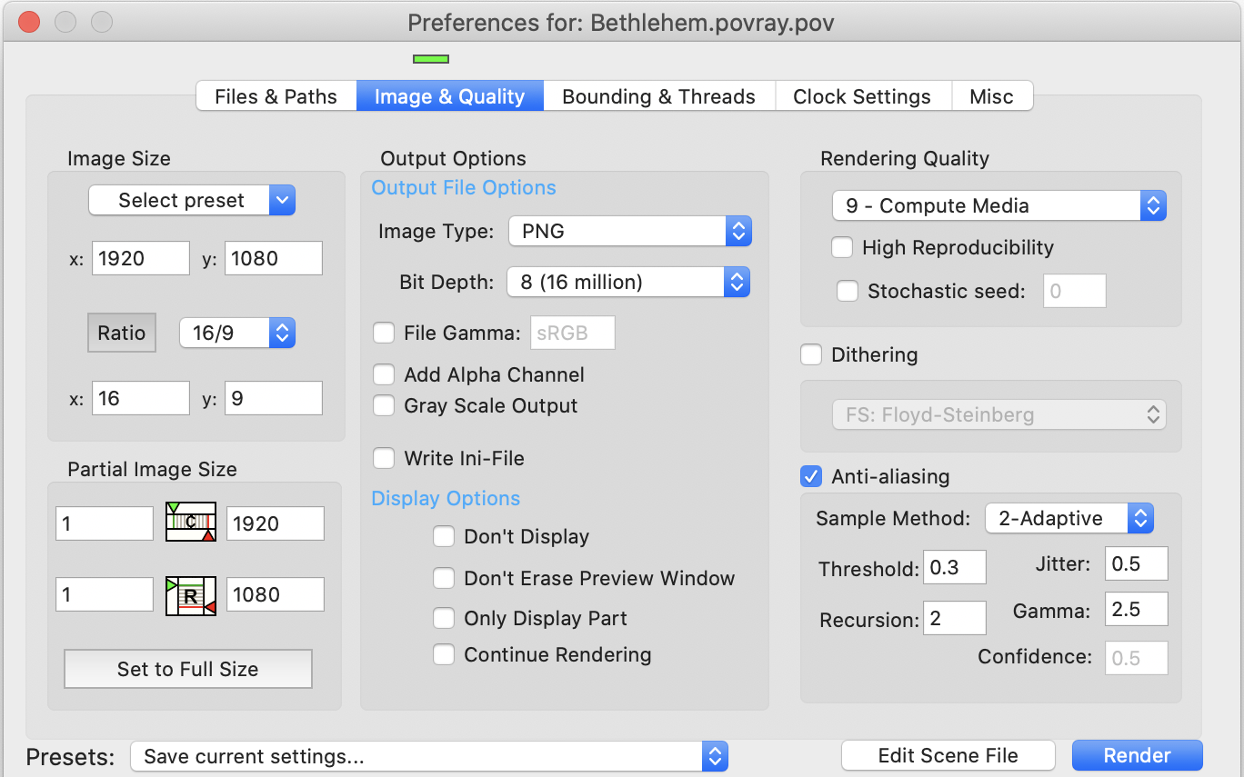Expand the 16/9 ratio dropdown
The width and height of the screenshot is (1244, 777).
click(x=237, y=333)
